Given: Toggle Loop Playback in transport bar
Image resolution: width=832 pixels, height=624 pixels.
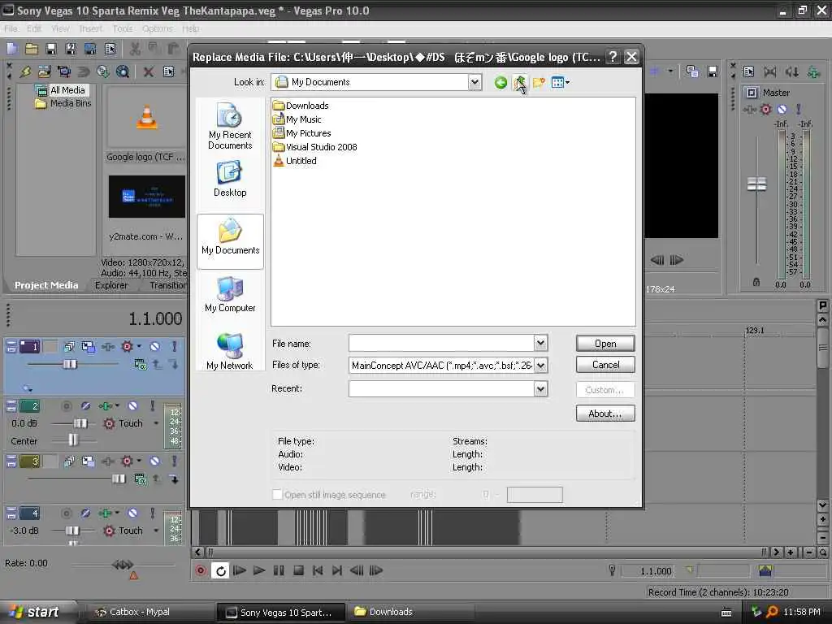Looking at the screenshot, I should coord(221,570).
